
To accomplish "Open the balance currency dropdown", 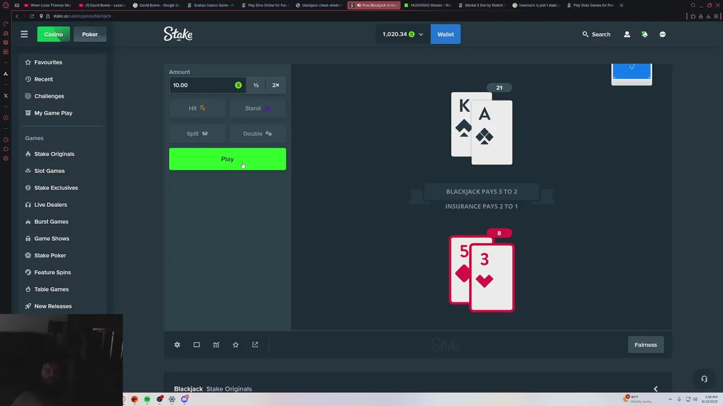I will (403, 34).
